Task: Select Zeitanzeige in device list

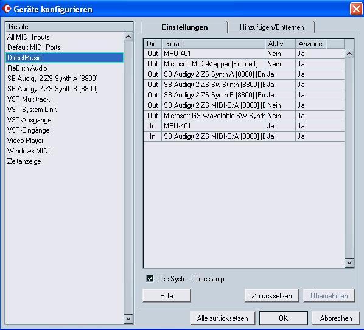Action: coord(65,161)
